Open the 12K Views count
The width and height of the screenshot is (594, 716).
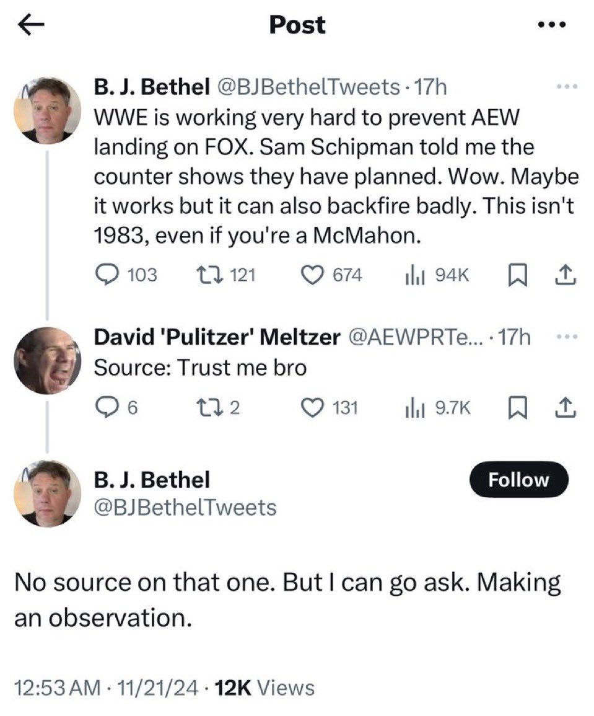coord(264,687)
